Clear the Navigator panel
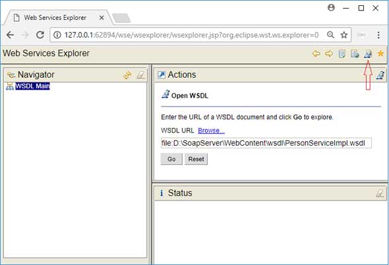389x265 pixels. coord(141,75)
